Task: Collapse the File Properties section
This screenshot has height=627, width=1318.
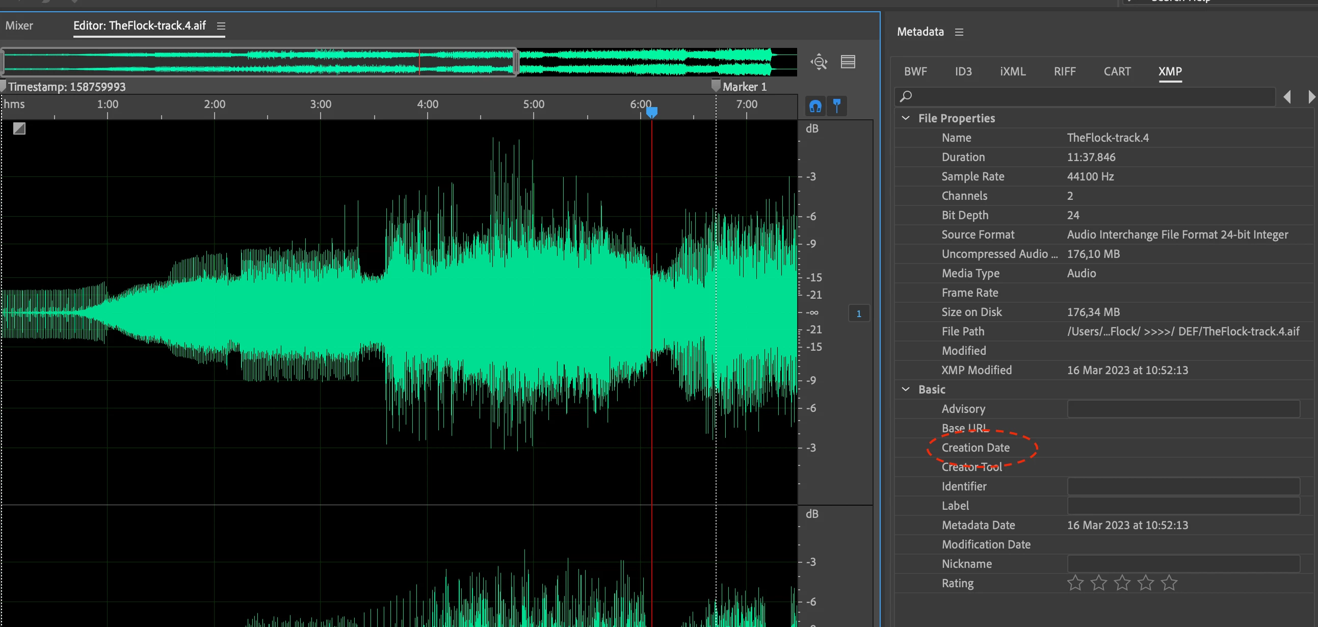Action: (905, 118)
